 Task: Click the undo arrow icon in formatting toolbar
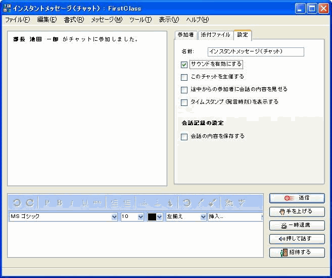pyautogui.click(x=17, y=203)
